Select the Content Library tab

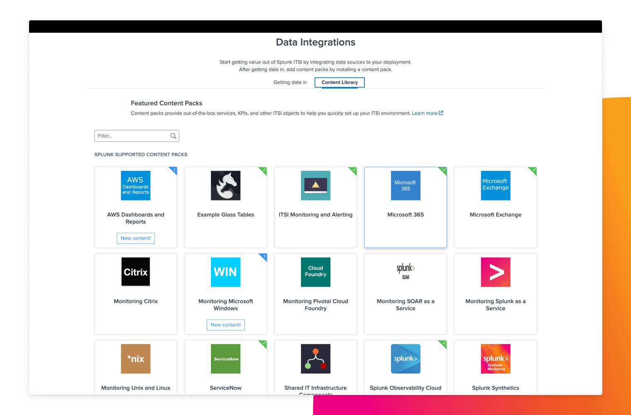tap(339, 82)
